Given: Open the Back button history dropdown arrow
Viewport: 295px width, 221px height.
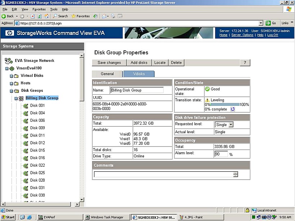Looking at the screenshot, I should pos(17,16).
